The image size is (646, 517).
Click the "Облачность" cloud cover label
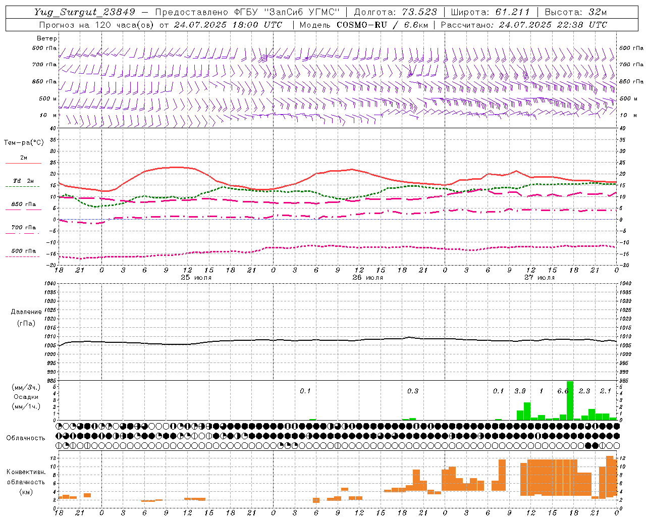pos(26,438)
